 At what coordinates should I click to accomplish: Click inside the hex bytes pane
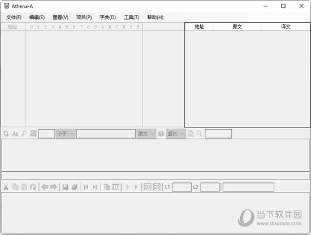[x=84, y=79]
